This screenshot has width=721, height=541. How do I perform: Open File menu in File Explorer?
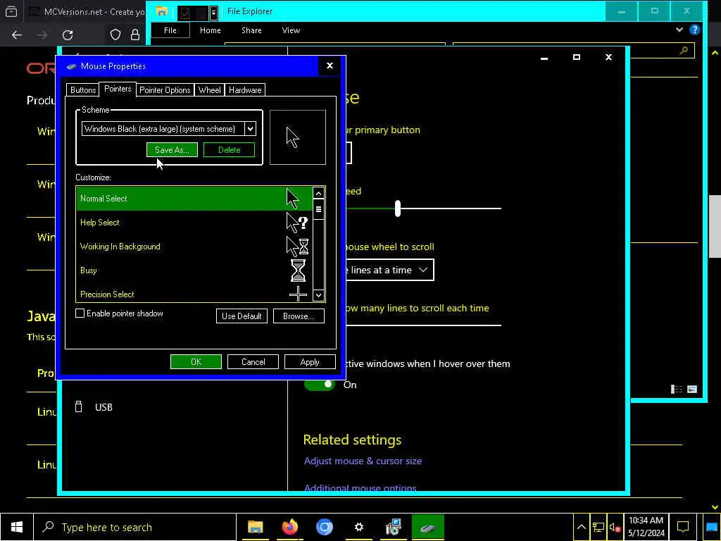click(x=170, y=30)
